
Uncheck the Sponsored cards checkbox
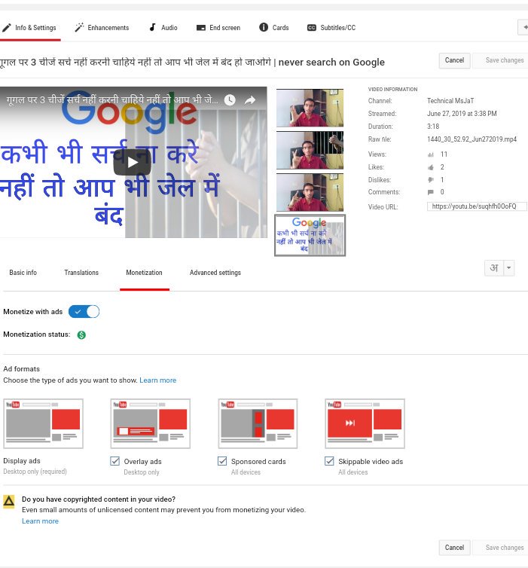pyautogui.click(x=222, y=461)
